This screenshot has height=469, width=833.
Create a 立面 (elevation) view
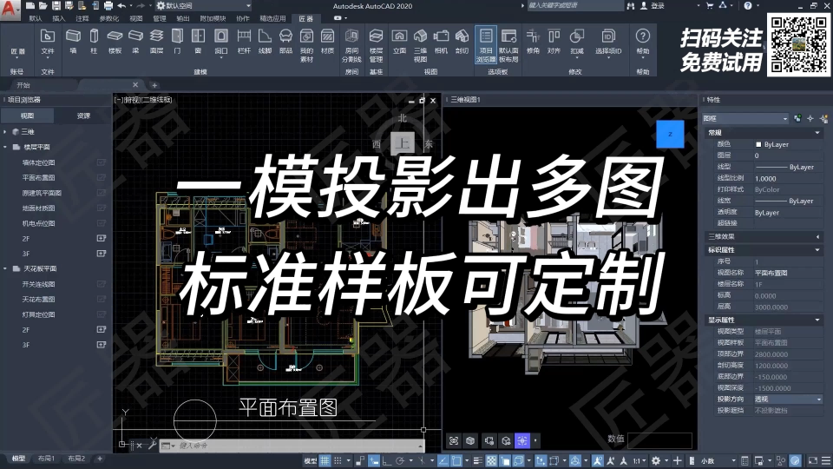(399, 42)
